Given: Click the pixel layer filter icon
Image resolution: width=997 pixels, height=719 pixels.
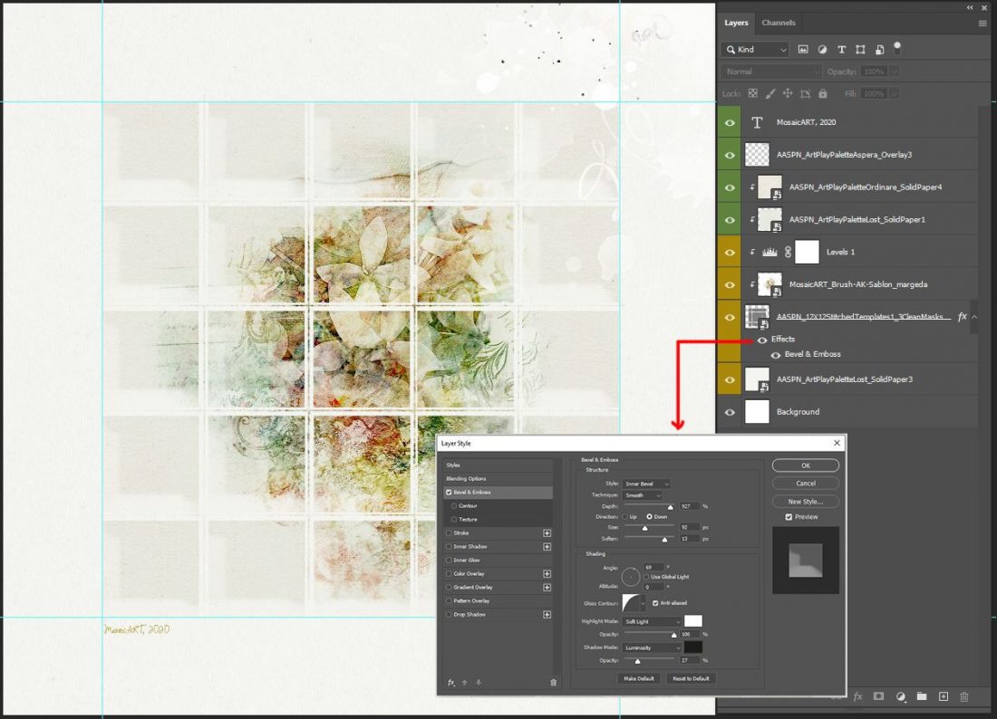Looking at the screenshot, I should [x=803, y=50].
